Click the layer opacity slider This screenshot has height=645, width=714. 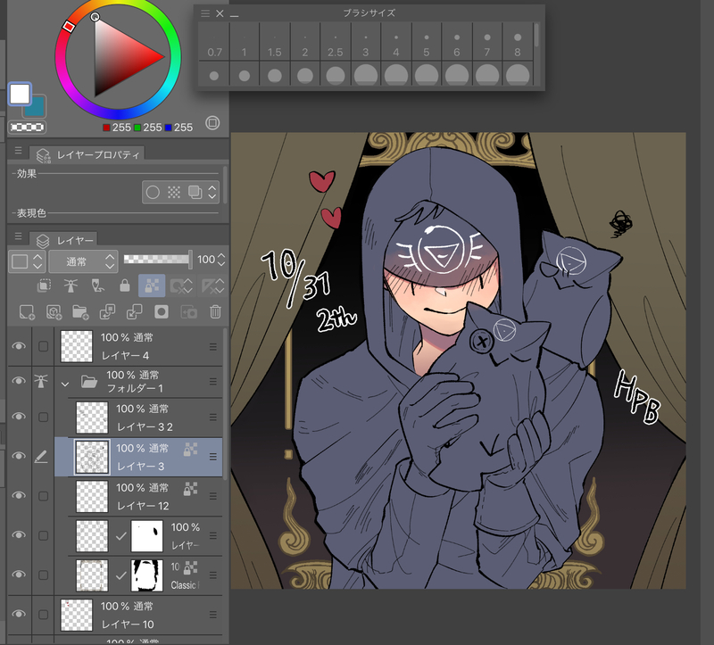point(158,260)
